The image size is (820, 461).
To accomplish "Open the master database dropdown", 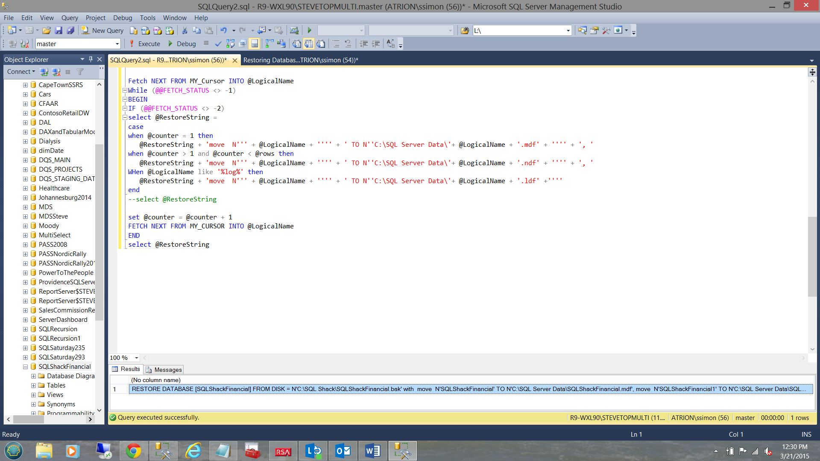I will pyautogui.click(x=117, y=44).
